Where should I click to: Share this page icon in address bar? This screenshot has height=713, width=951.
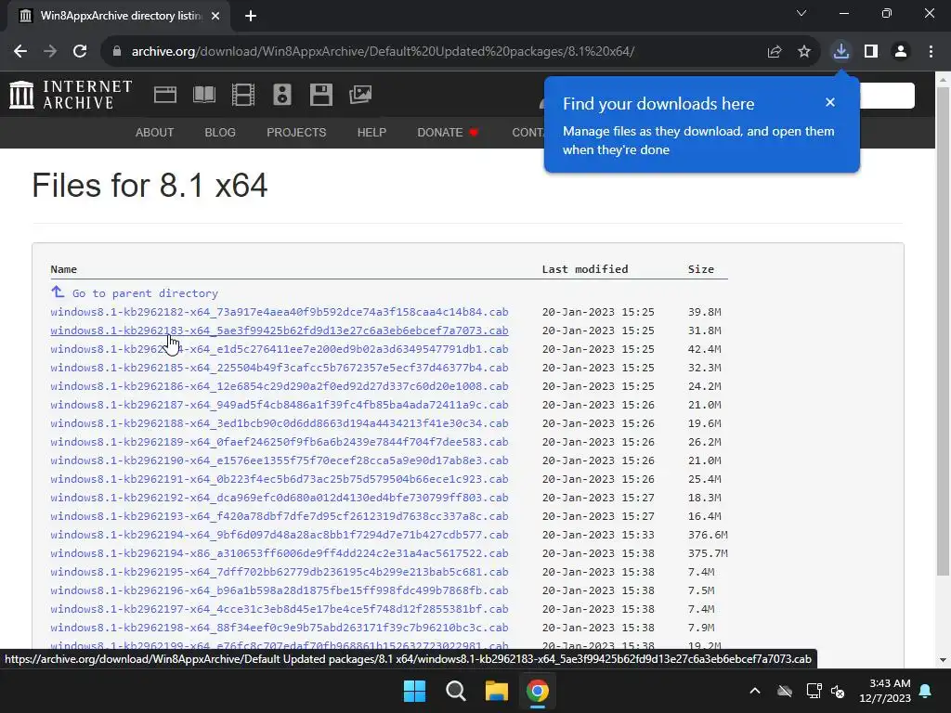(x=774, y=52)
